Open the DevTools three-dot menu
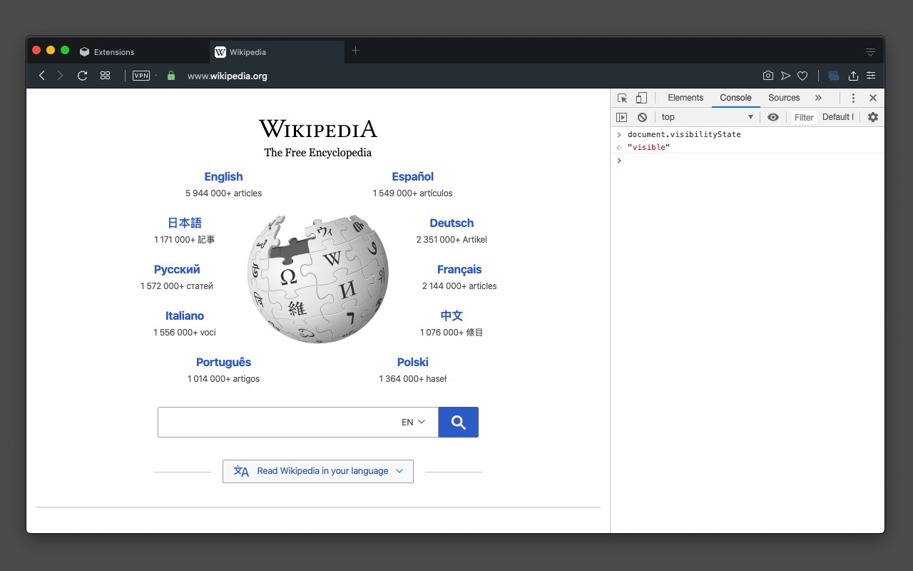Screen dimensions: 913x571 click(x=853, y=98)
